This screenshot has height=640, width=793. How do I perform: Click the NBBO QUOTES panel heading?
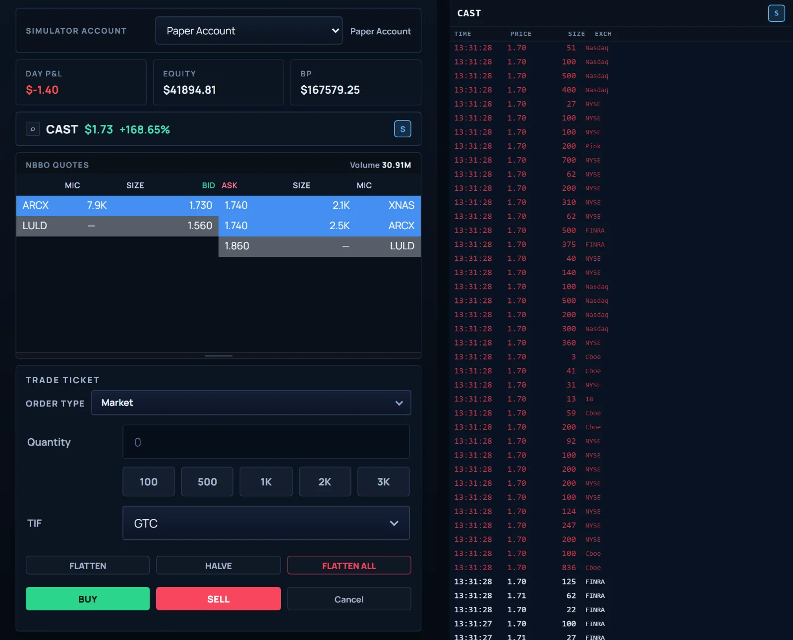coord(57,165)
